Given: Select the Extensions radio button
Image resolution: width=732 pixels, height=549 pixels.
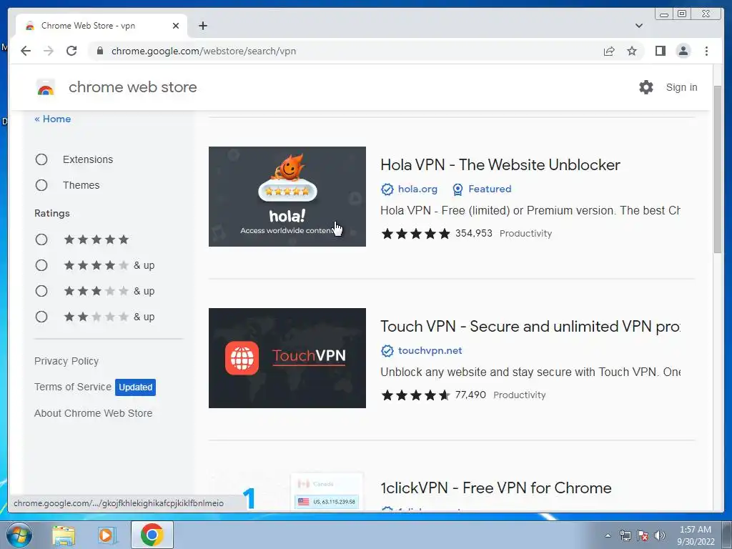Looking at the screenshot, I should pos(41,159).
